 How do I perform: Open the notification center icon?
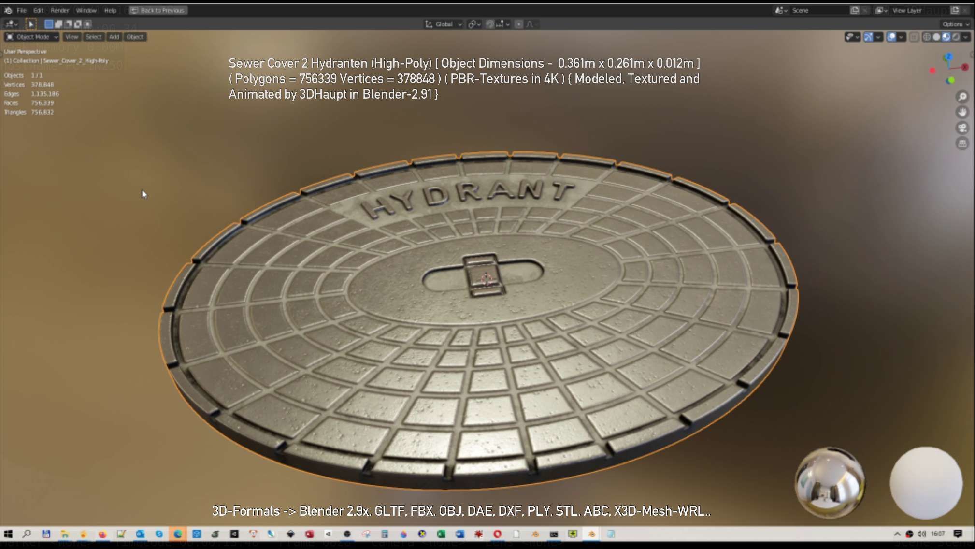coord(958,534)
